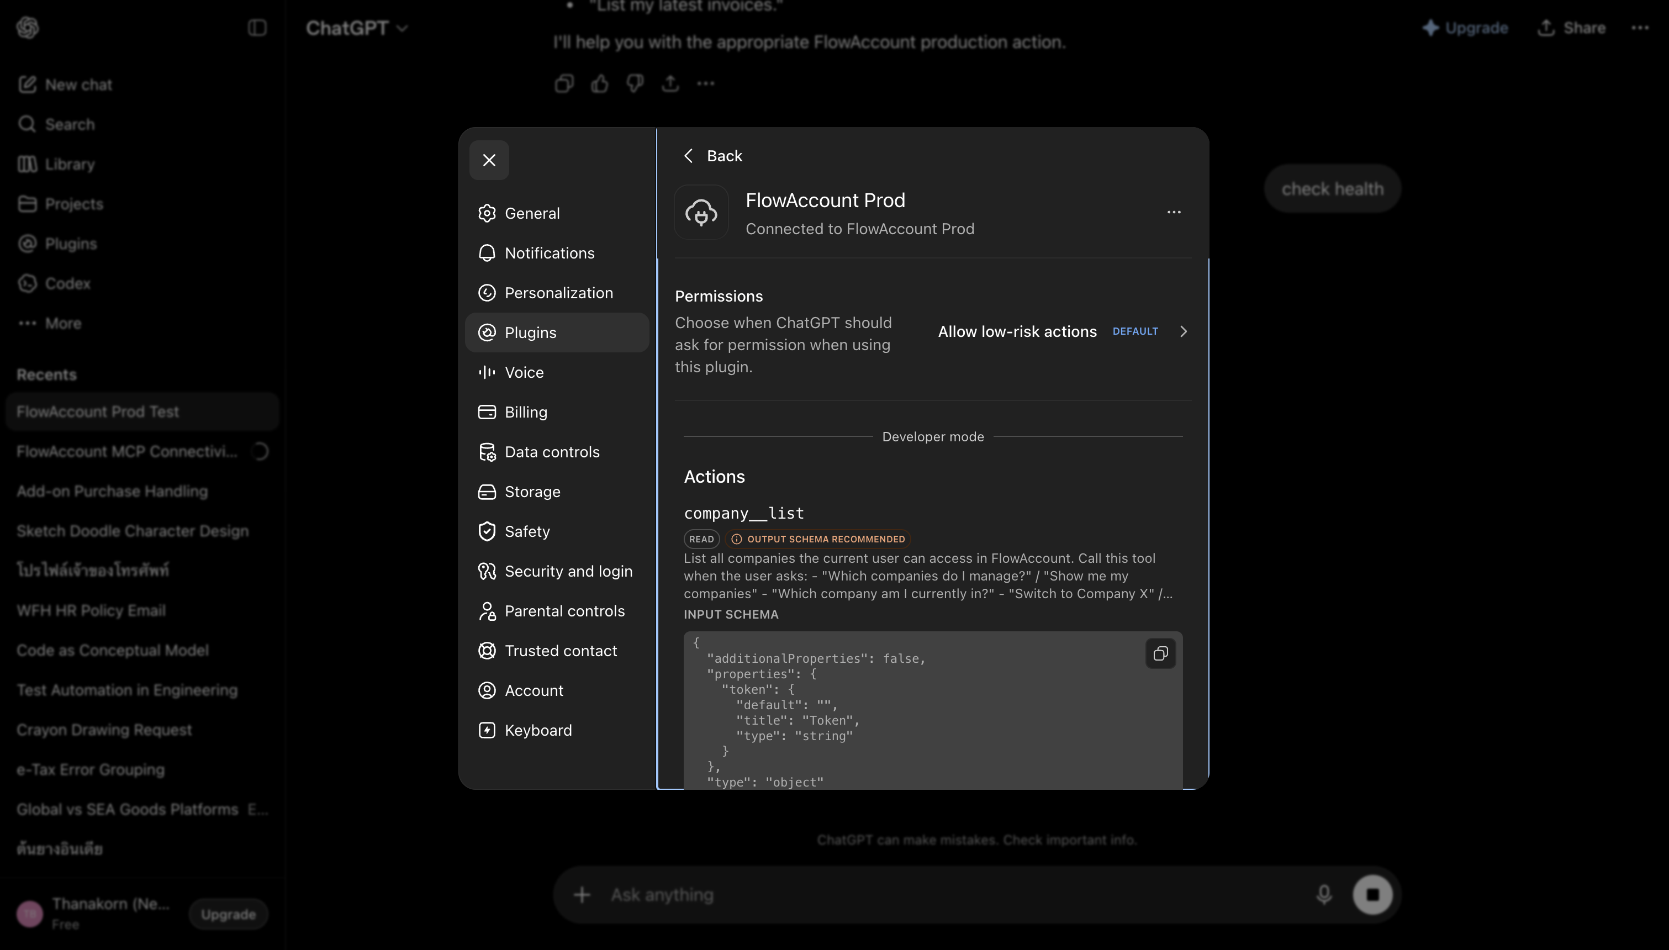Click the FlowAccount Prod plugin logo icon

(x=701, y=212)
